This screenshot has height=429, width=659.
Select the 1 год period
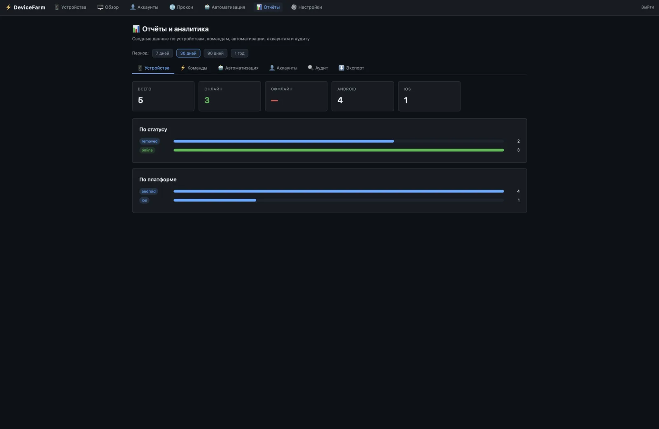[x=239, y=53]
